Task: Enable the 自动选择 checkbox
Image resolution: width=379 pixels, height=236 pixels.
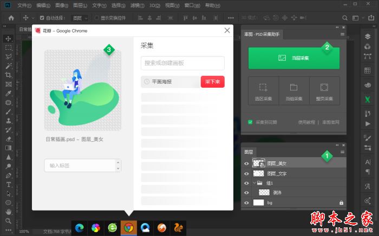Action: [41, 18]
